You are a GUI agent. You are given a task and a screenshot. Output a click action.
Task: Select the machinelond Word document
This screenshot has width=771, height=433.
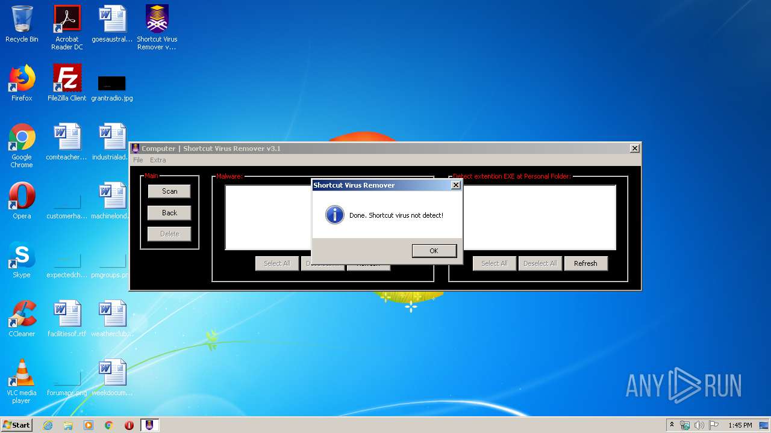pos(112,201)
